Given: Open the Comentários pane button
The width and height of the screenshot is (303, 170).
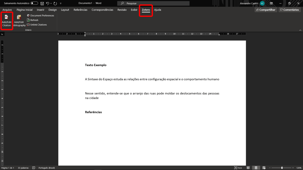Looking at the screenshot, I should click(289, 10).
